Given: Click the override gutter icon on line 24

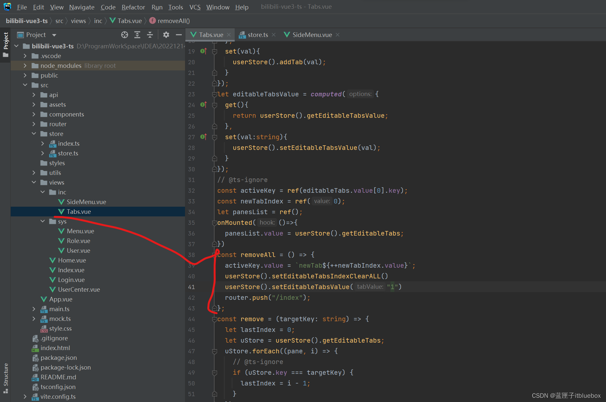Looking at the screenshot, I should 204,105.
